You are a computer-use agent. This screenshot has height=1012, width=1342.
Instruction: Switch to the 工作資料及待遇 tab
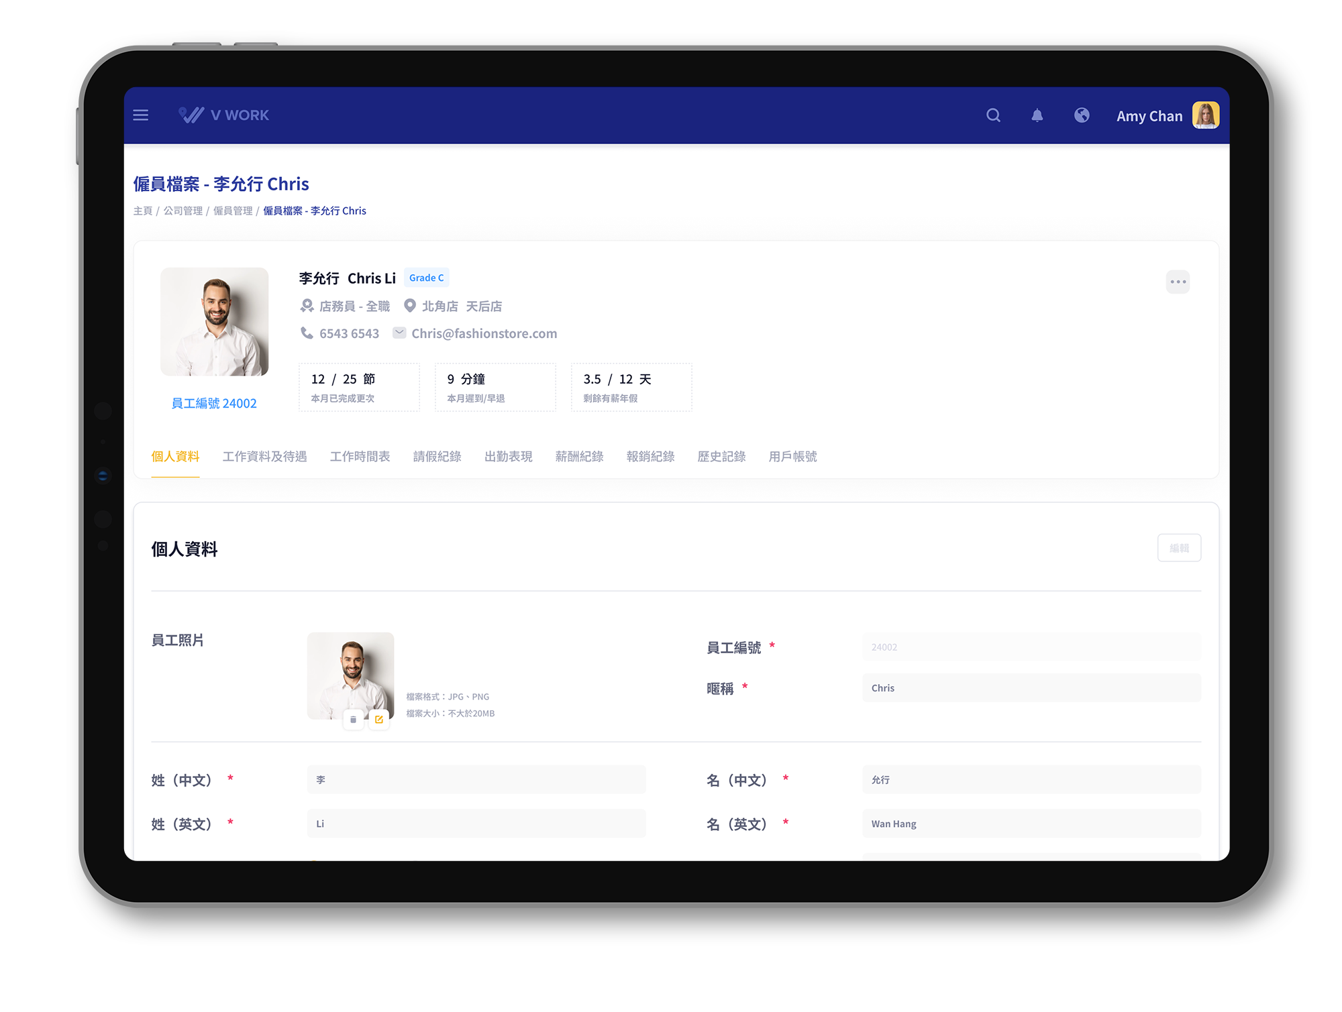click(x=264, y=457)
